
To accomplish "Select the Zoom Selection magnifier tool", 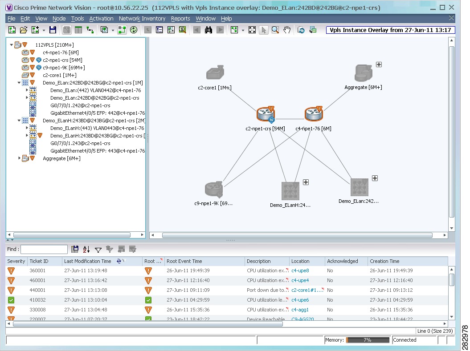I will click(275, 30).
